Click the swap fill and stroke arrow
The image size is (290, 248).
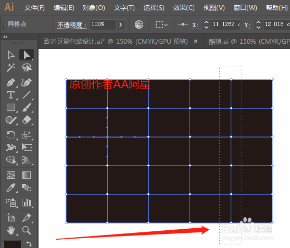[x=29, y=244]
